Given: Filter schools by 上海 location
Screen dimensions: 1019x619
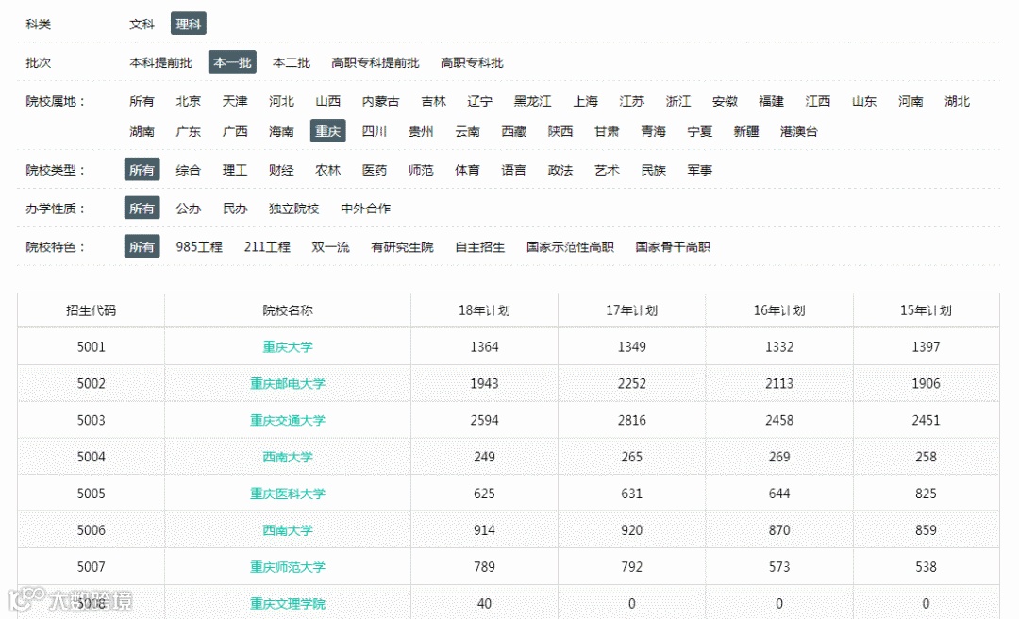Looking at the screenshot, I should click(x=585, y=101).
